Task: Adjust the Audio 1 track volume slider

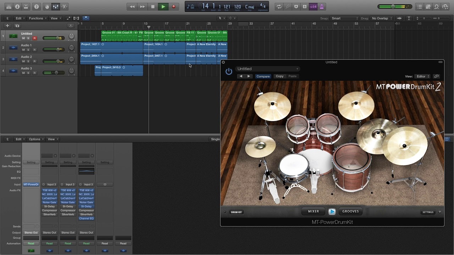Action: click(x=53, y=50)
